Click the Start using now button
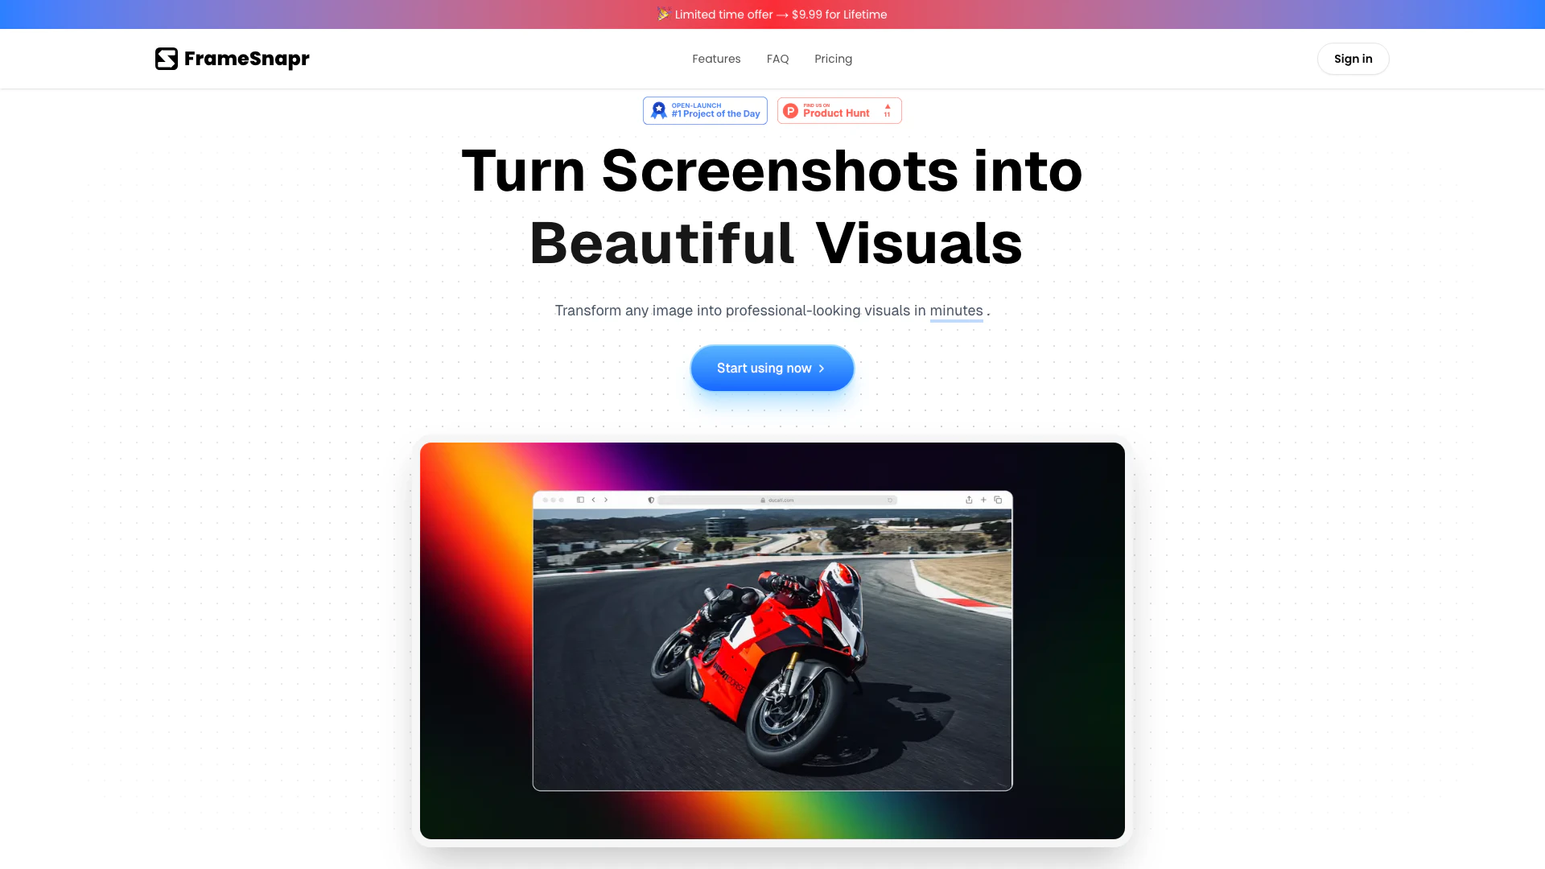 pyautogui.click(x=772, y=368)
